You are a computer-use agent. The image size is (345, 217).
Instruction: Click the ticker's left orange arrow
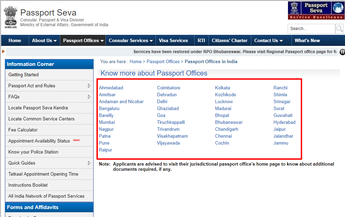3,51
